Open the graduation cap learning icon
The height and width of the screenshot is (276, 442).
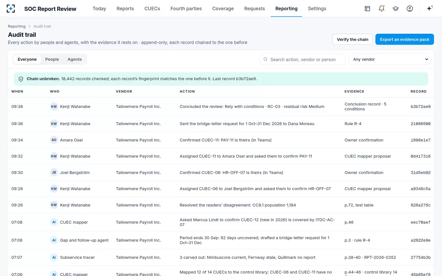(x=396, y=9)
